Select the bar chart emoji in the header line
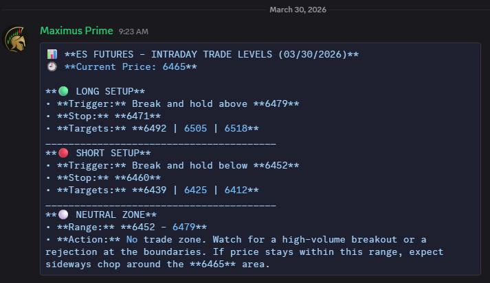 coord(52,54)
